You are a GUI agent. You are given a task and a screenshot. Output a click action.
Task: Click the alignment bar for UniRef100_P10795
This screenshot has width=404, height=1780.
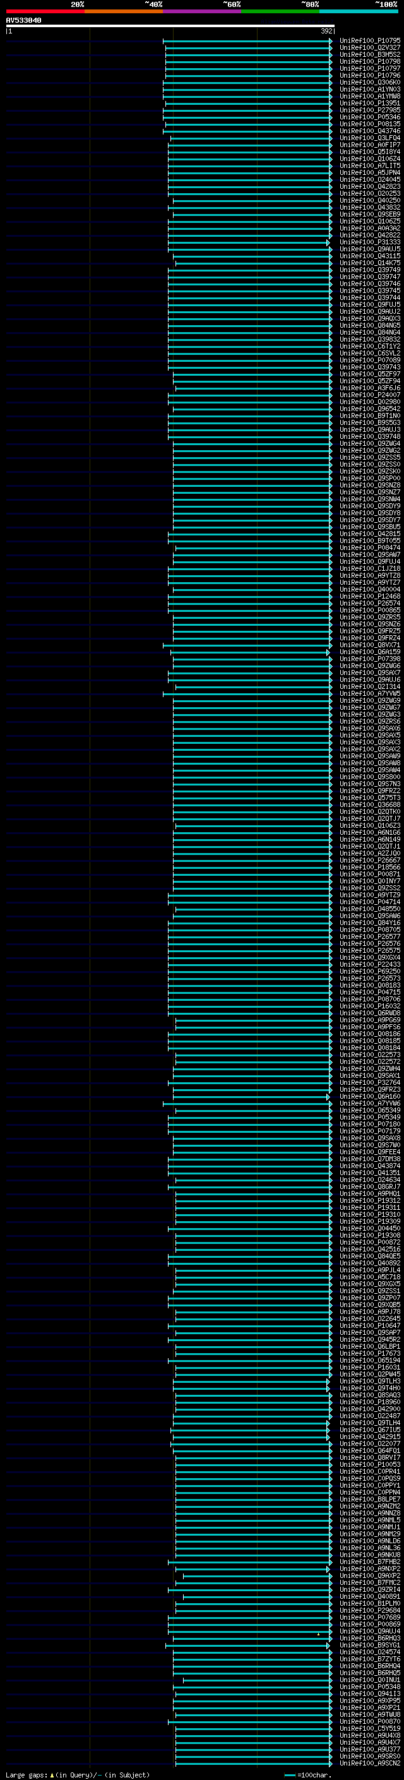point(248,41)
